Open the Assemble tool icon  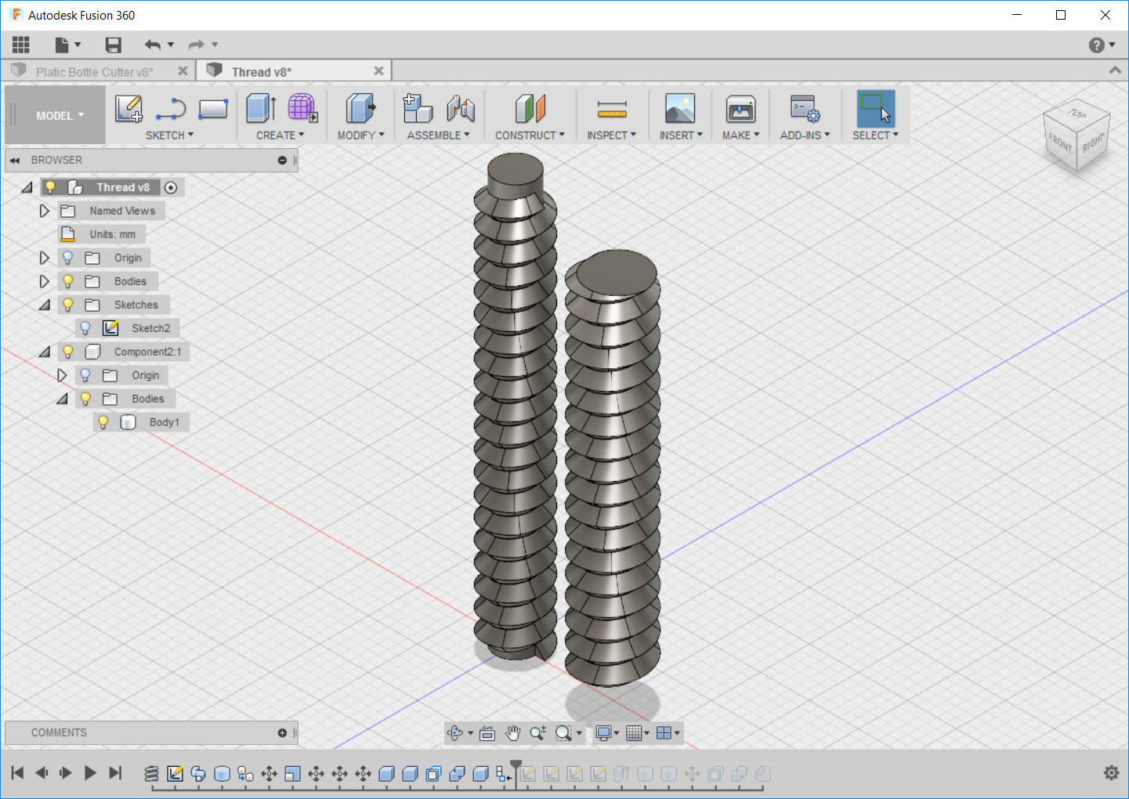[x=418, y=110]
